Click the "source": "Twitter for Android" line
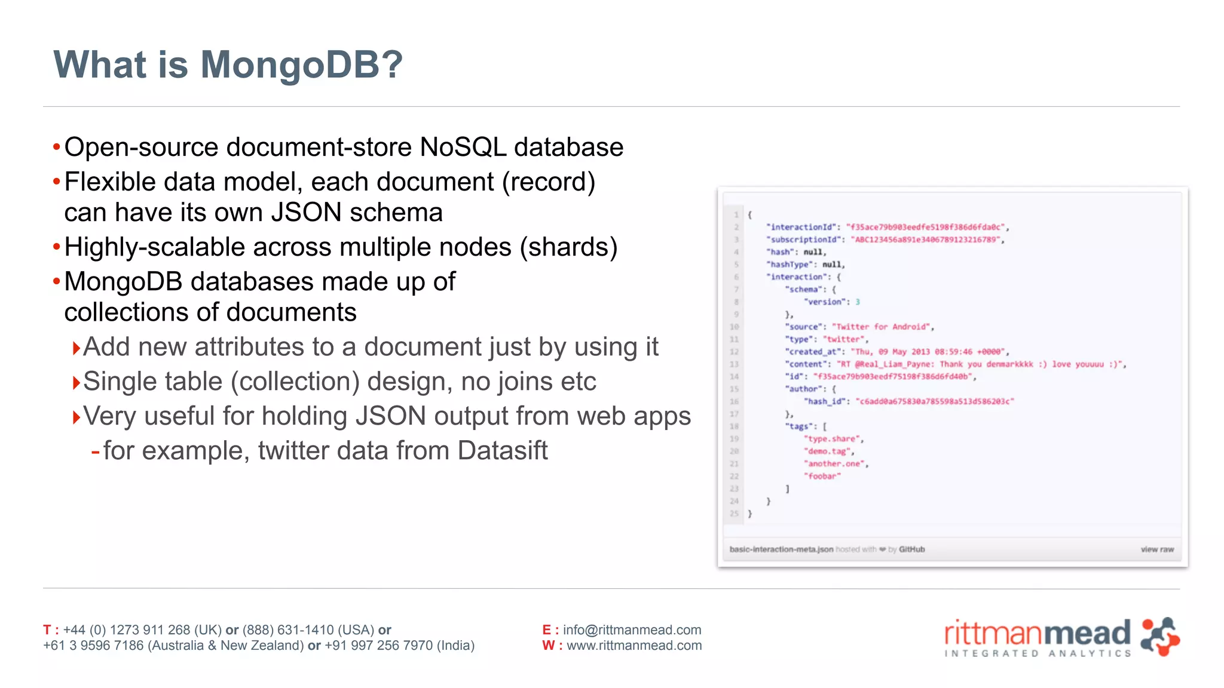 tap(859, 327)
